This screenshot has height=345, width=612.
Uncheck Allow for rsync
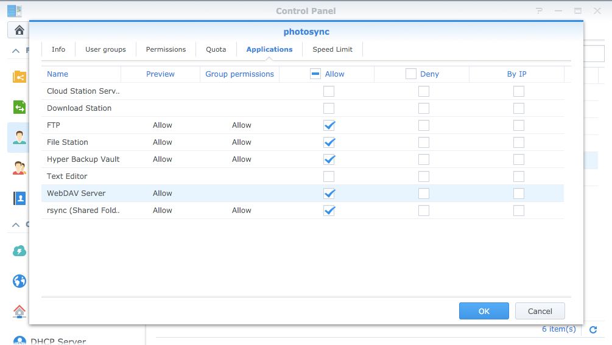coord(329,211)
